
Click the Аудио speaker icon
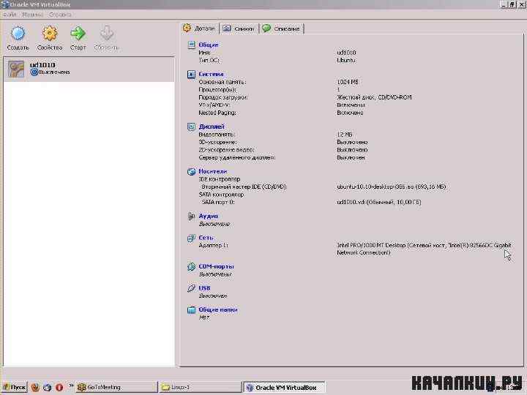pos(191,217)
